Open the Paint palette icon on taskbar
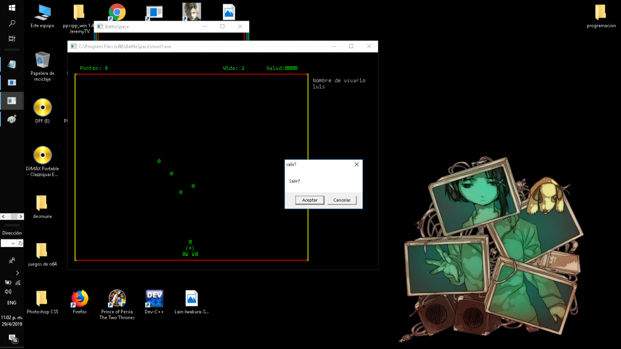 (x=12, y=119)
